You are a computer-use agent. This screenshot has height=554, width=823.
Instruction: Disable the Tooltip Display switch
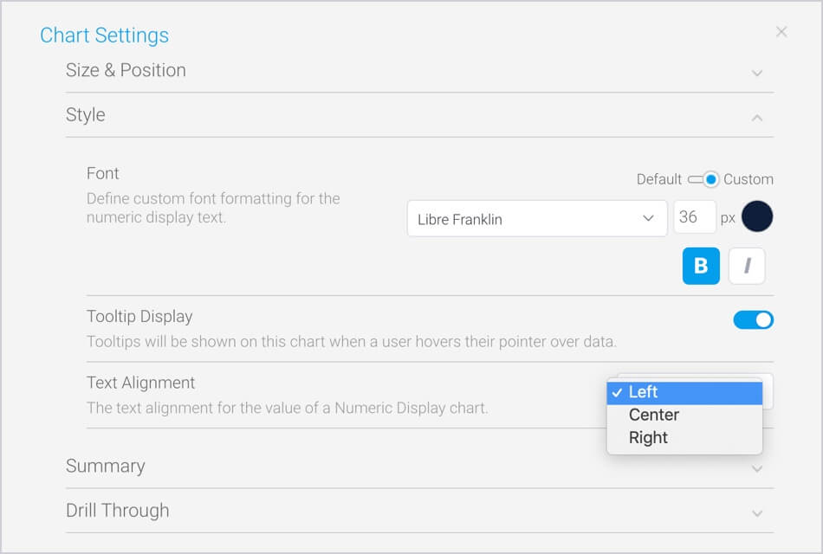tap(753, 319)
